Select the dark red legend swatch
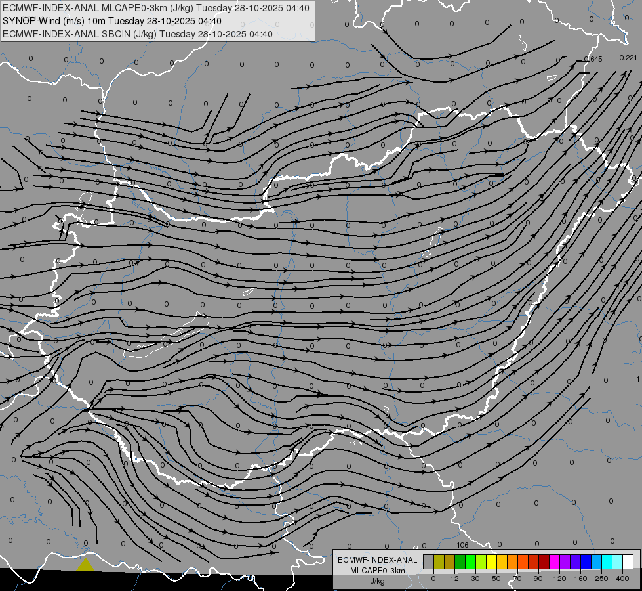 pos(544,561)
